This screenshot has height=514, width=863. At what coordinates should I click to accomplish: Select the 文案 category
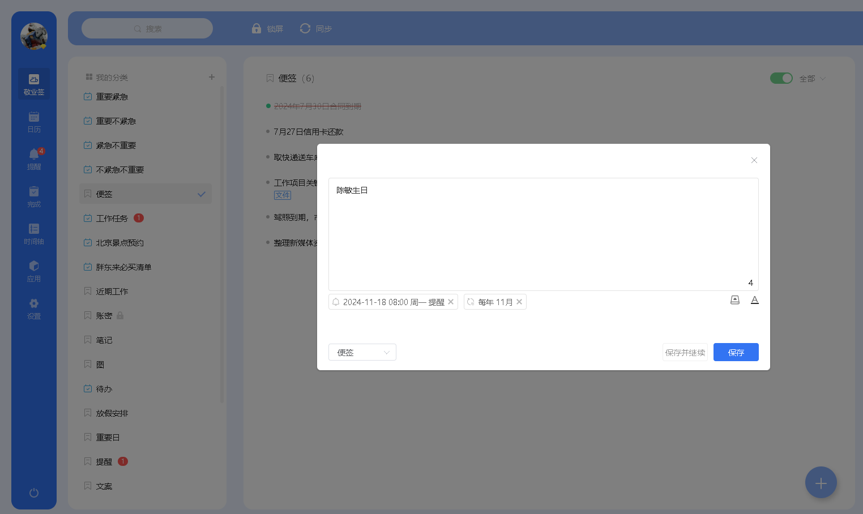click(146, 486)
